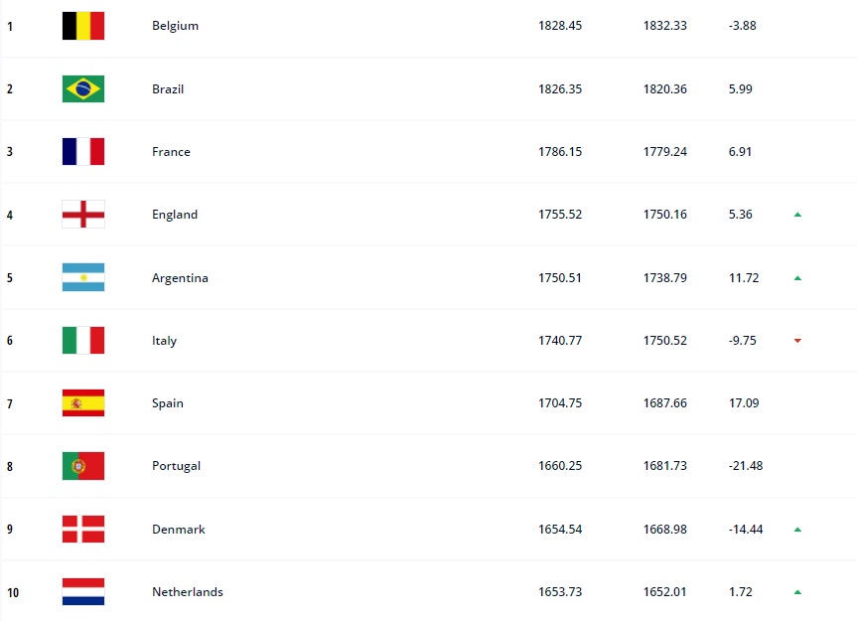Select the Spain flag icon
The width and height of the screenshot is (857, 621).
(x=83, y=403)
